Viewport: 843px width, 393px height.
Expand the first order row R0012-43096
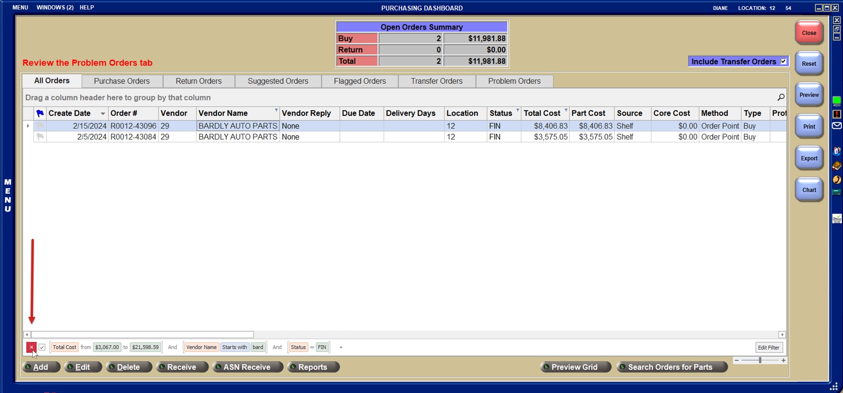(28, 126)
